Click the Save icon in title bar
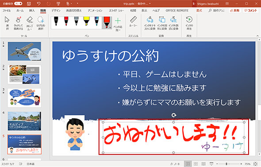Screen dimensions: 261x167 point(29,4)
